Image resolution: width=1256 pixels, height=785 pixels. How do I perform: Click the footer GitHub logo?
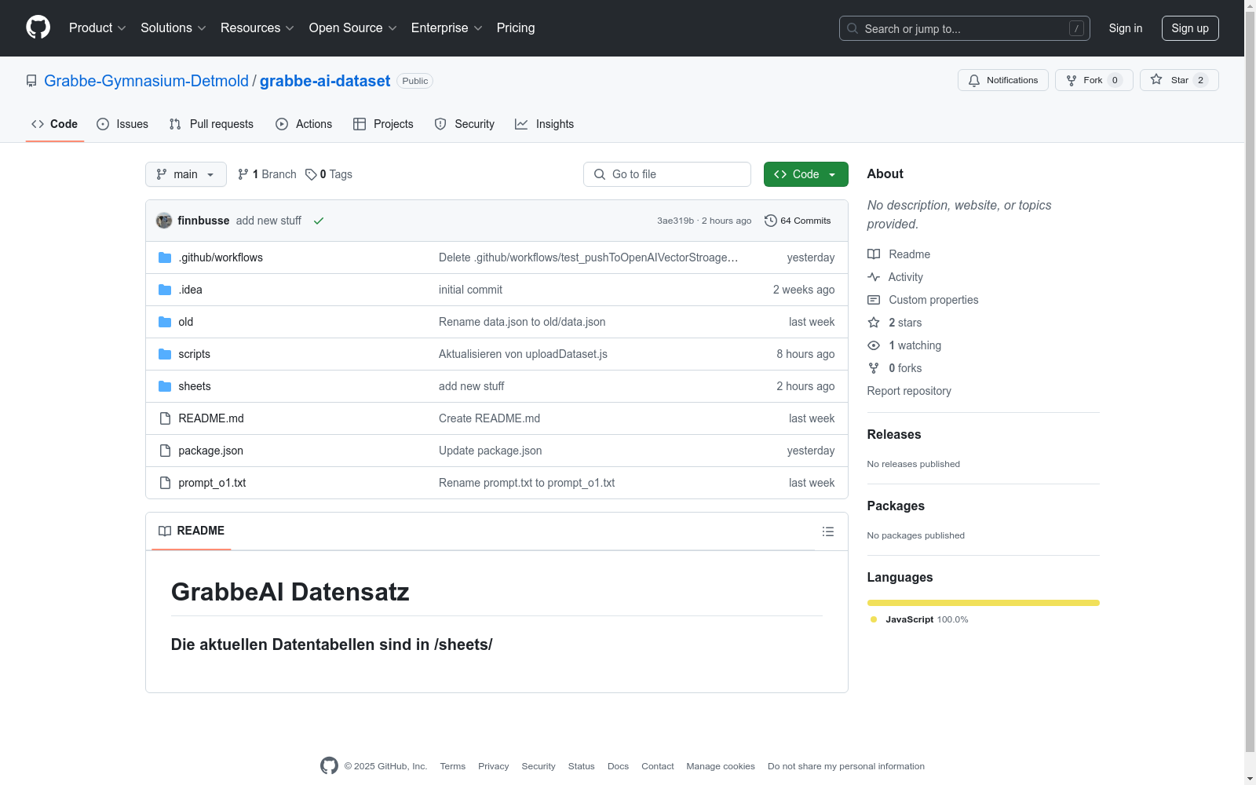pos(329,765)
